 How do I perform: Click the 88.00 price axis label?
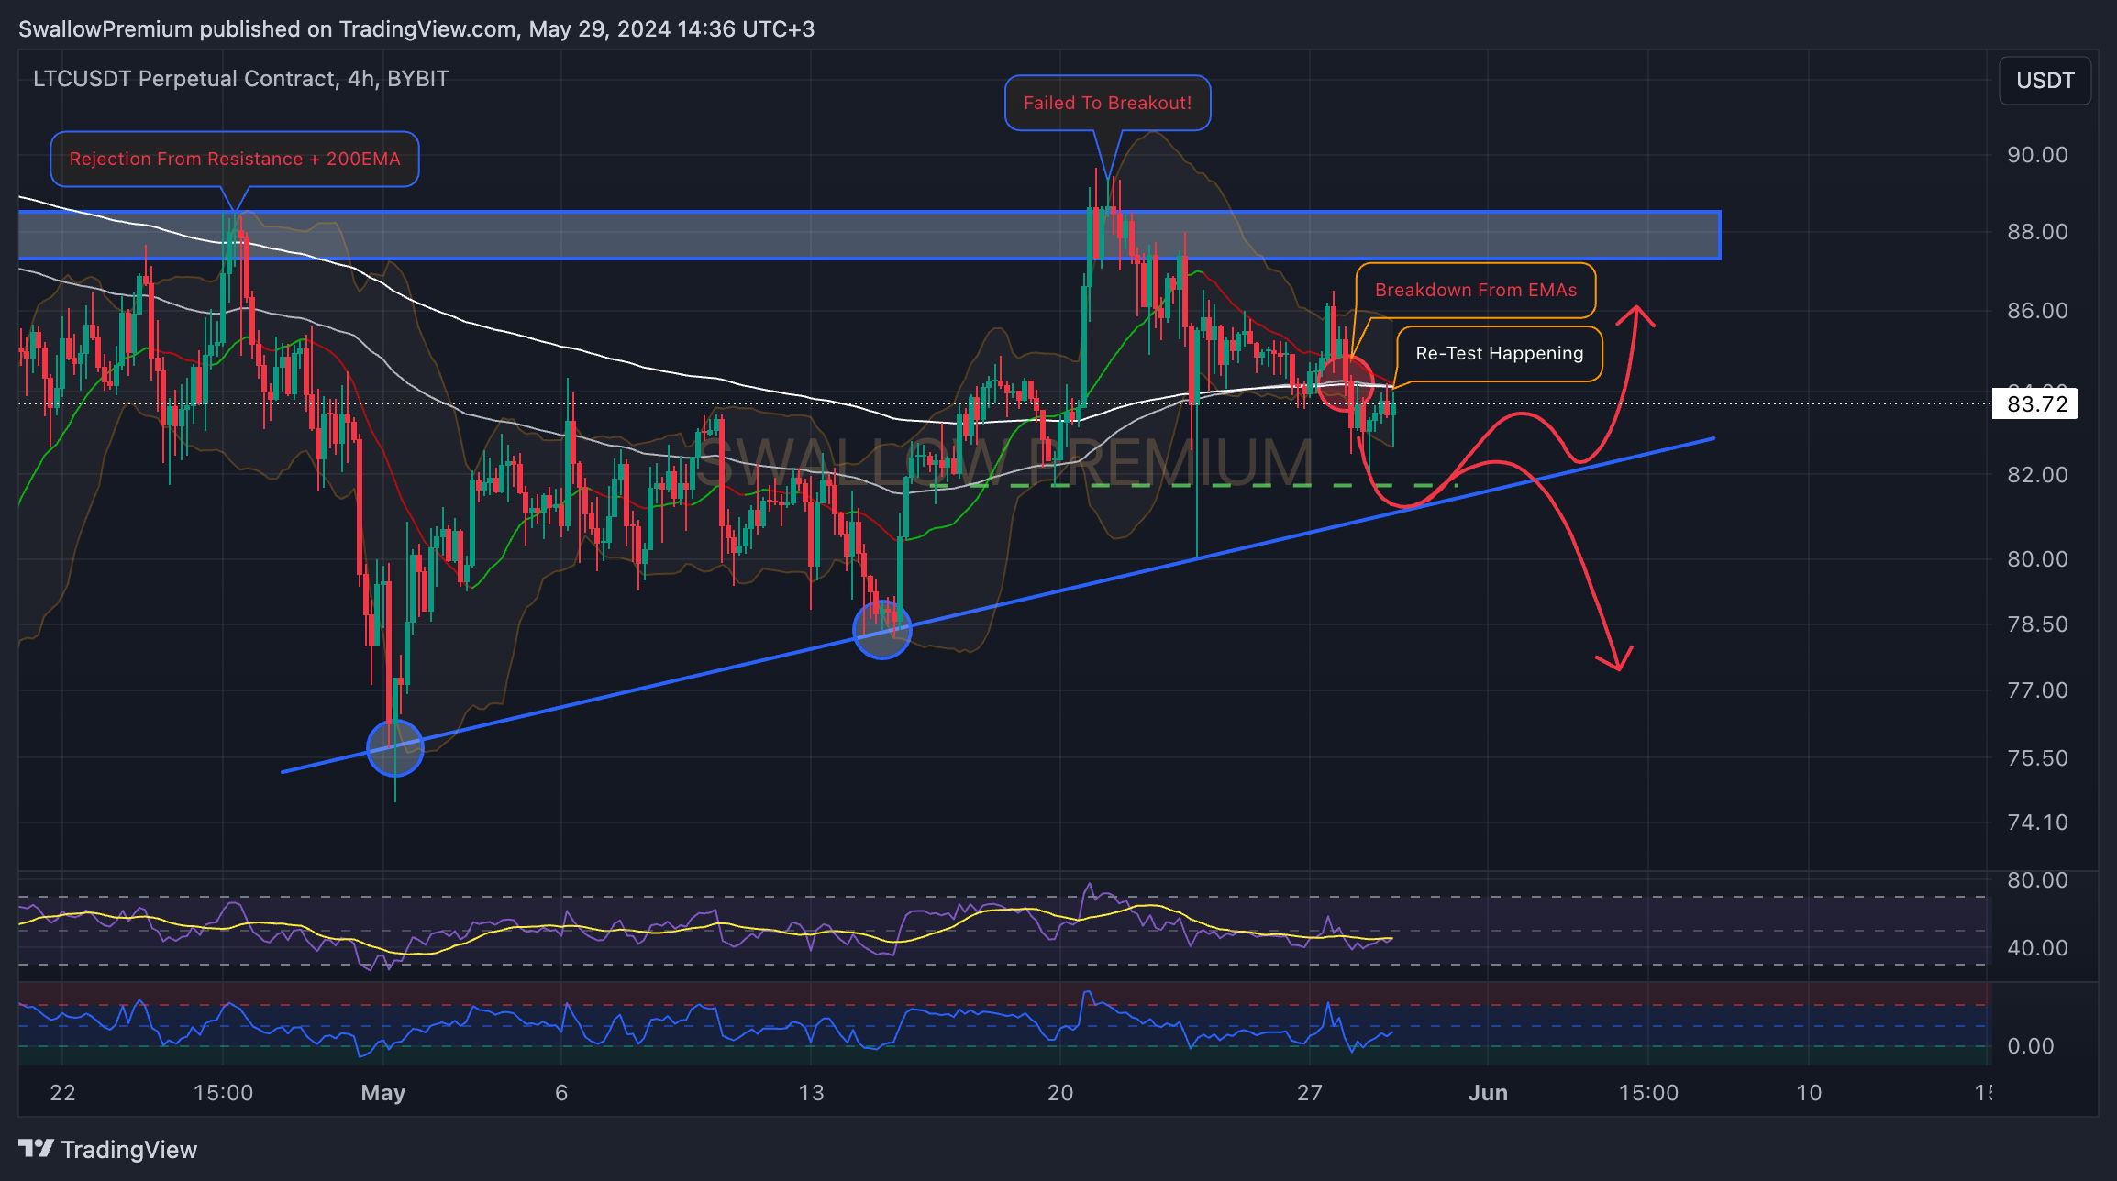(x=2037, y=232)
